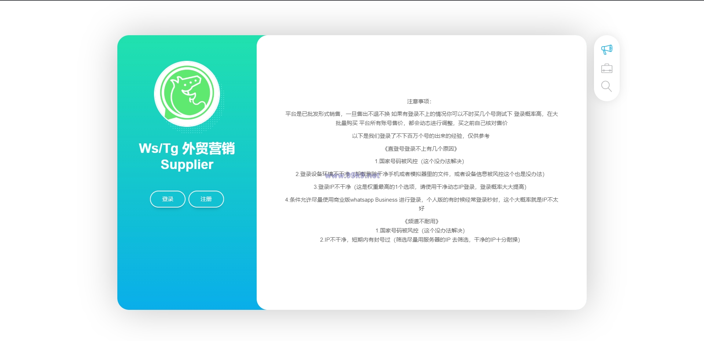
Task: Click the 登录 login button
Action: pyautogui.click(x=168, y=199)
